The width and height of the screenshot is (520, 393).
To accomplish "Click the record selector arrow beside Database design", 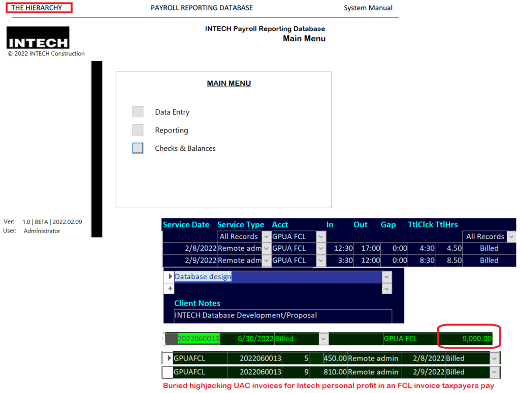I will pyautogui.click(x=170, y=276).
